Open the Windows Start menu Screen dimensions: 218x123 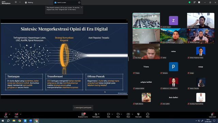3,121
